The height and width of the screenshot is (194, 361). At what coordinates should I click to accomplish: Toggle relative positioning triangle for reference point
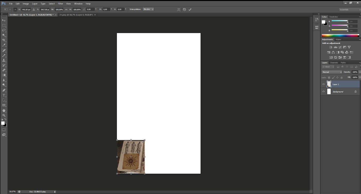34,9
